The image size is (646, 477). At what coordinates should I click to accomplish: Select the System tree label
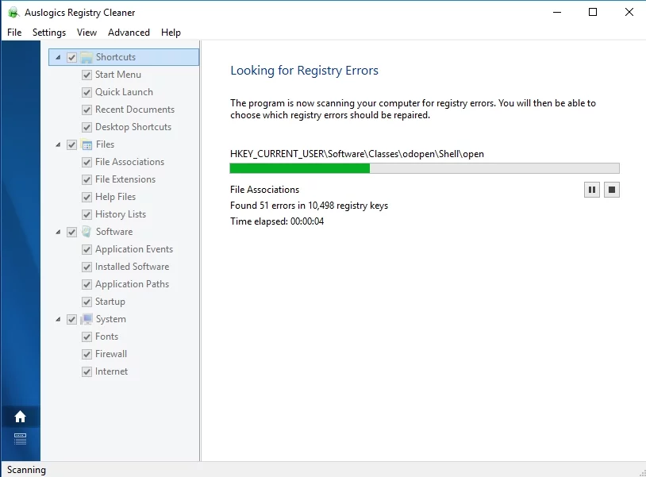[111, 319]
